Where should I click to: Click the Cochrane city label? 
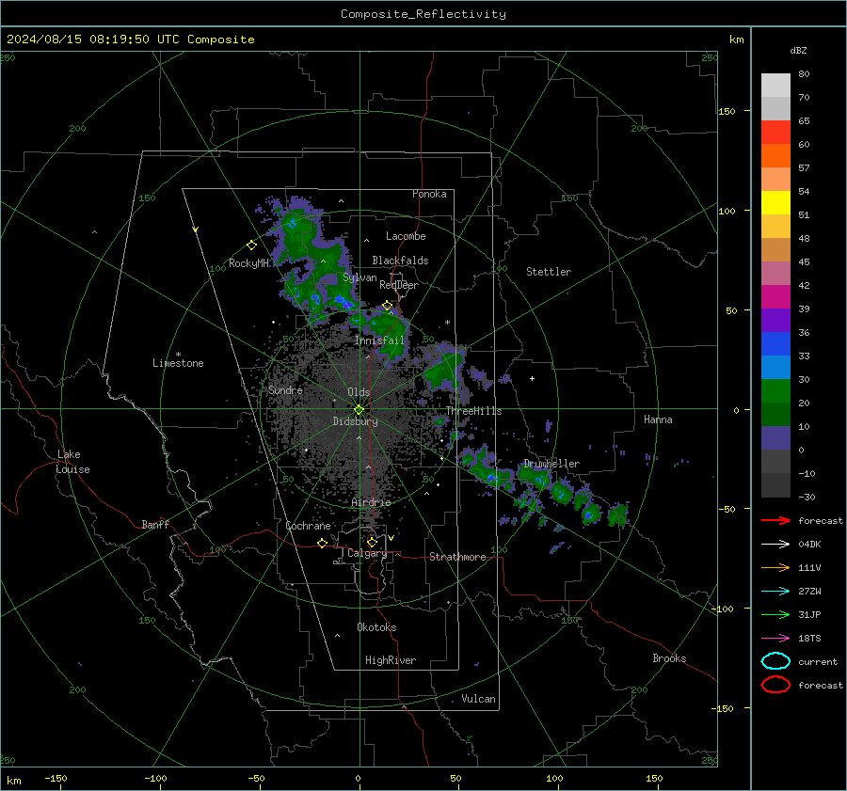(x=308, y=526)
